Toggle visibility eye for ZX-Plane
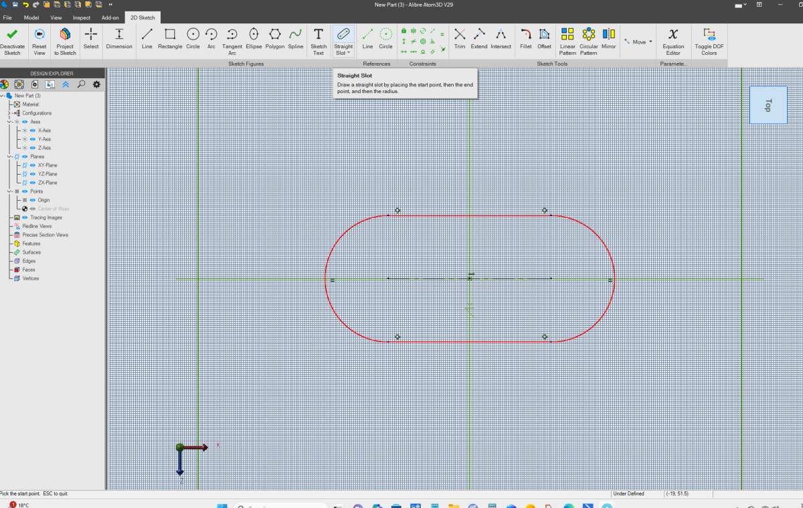Viewport: 803px width, 508px height. point(33,183)
